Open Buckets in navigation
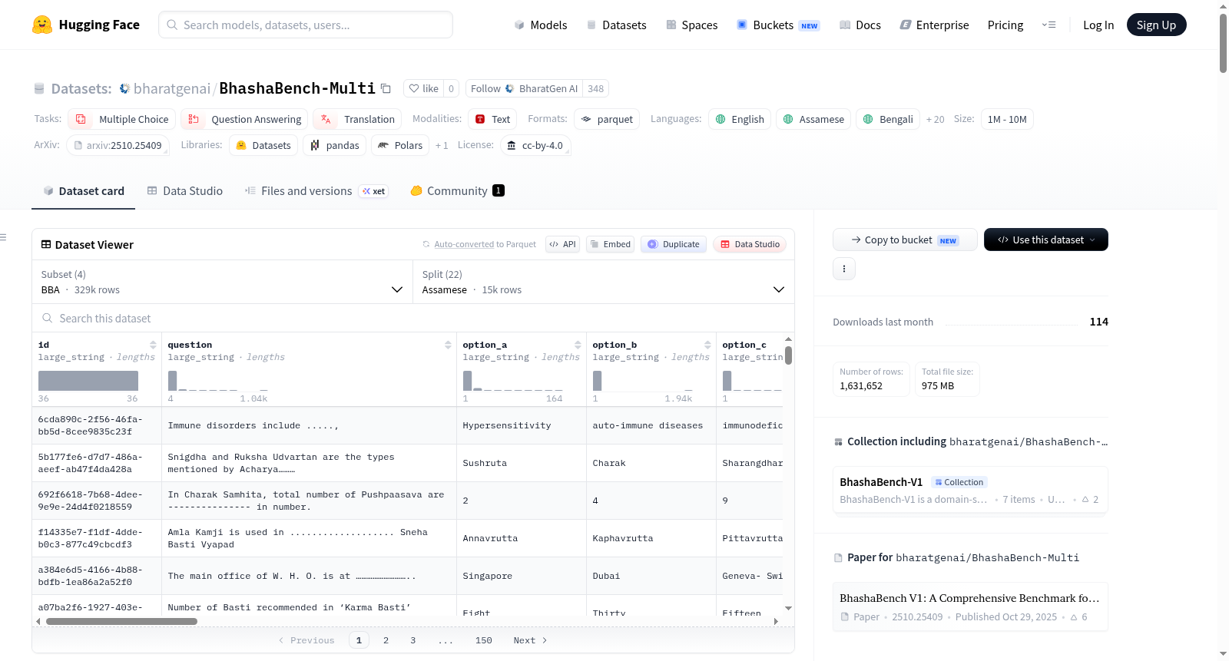The height and width of the screenshot is (661, 1229). pos(778,25)
